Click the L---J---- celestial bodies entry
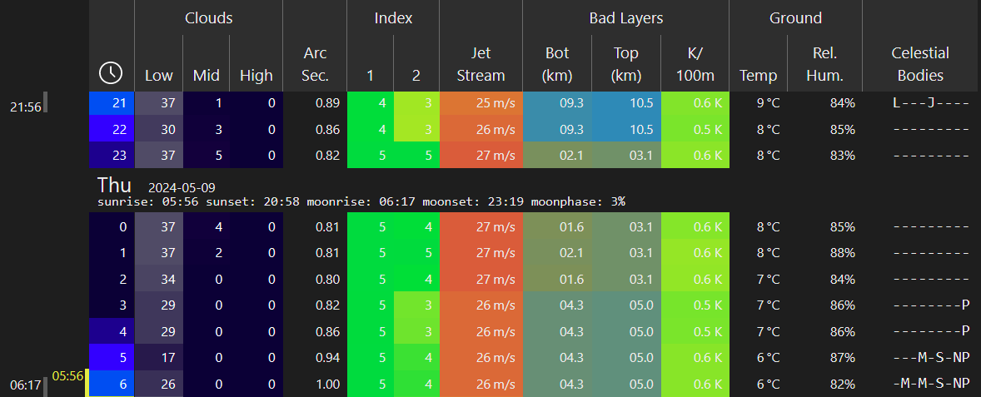This screenshot has height=397, width=981. [x=930, y=103]
